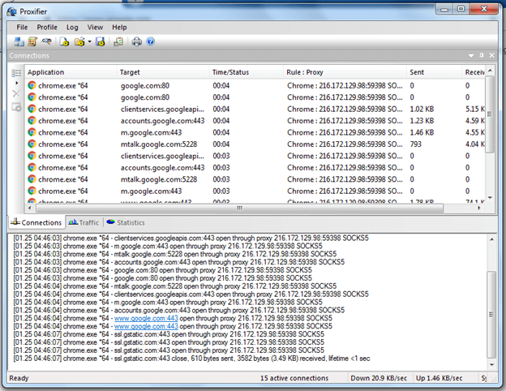
Task: Click the up arrow of connections list scrollbar
Action: 490,71
